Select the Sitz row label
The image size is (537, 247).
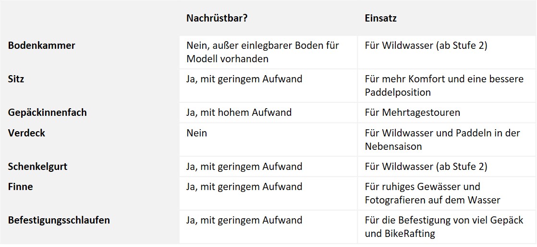16,79
